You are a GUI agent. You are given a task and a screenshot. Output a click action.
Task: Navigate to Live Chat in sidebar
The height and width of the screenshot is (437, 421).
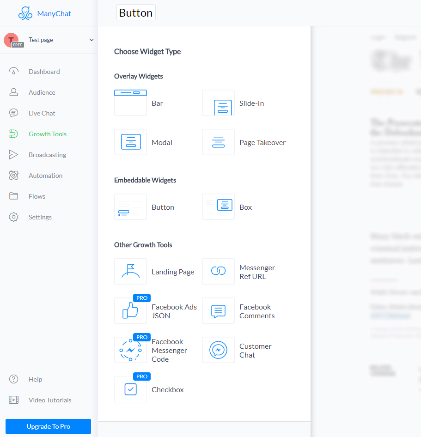click(x=42, y=113)
